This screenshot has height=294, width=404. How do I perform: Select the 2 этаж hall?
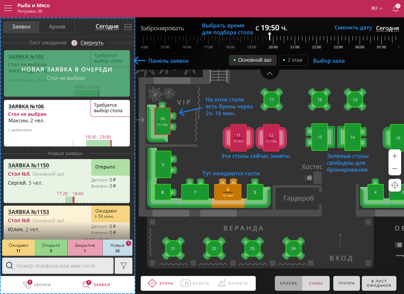293,60
